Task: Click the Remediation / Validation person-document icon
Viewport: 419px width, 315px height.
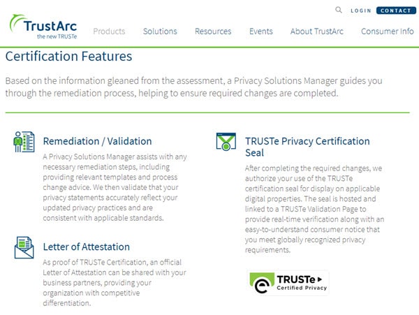Action: click(24, 142)
